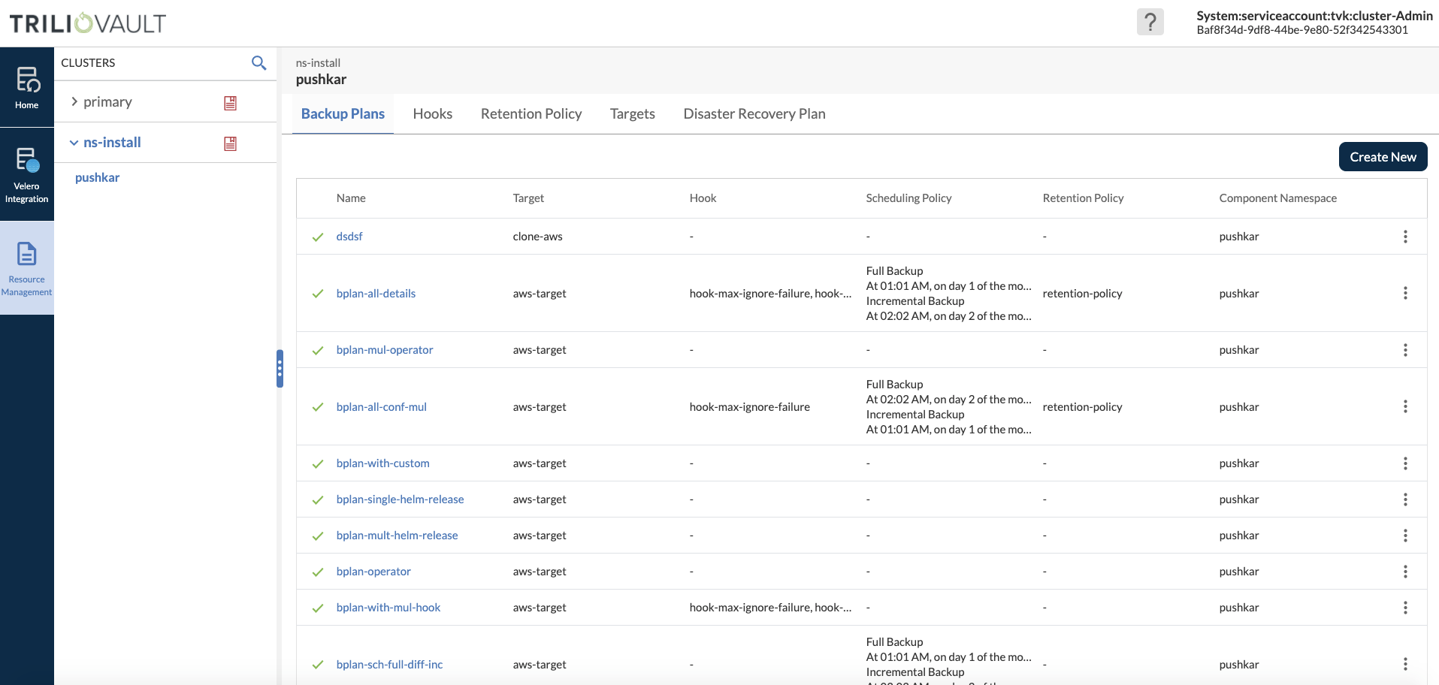The height and width of the screenshot is (685, 1439).
Task: Open the Disaster Recovery Plan tab
Action: (x=754, y=114)
